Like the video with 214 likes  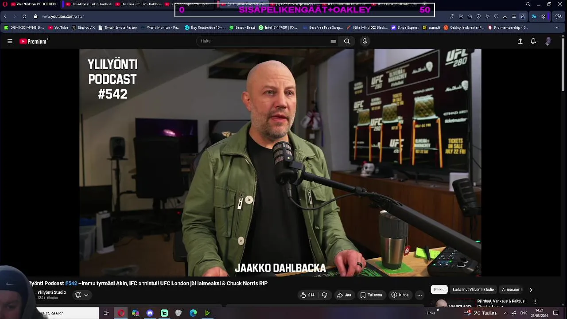point(307,295)
